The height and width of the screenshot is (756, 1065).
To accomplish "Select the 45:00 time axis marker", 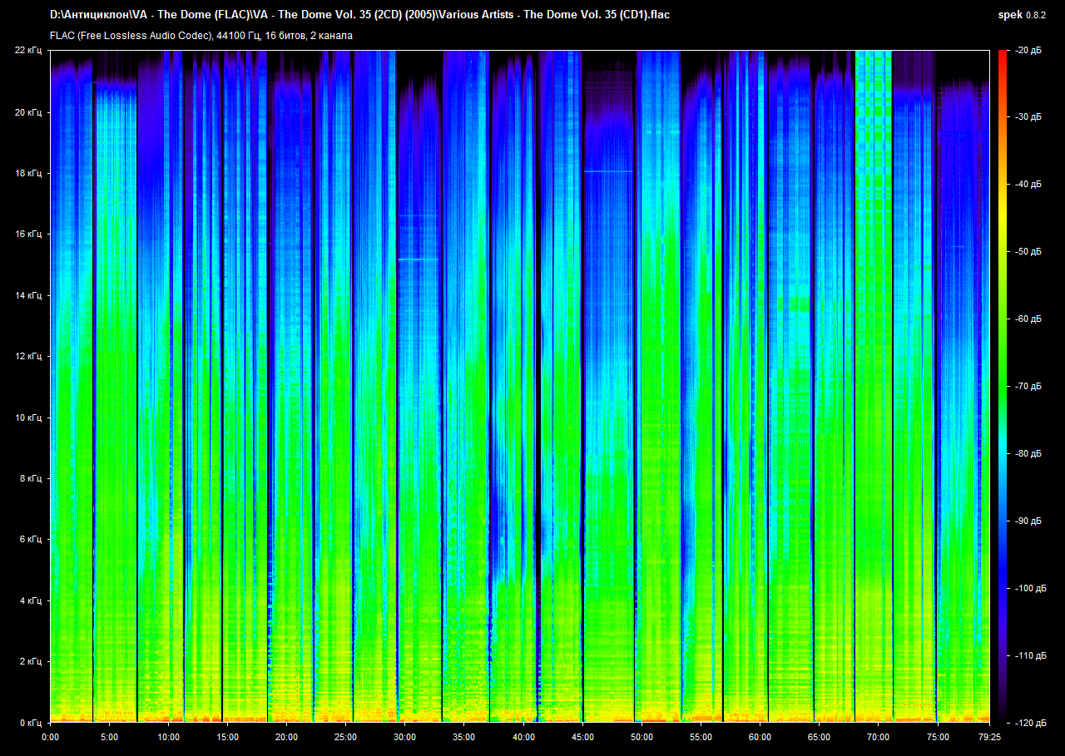I will [582, 737].
